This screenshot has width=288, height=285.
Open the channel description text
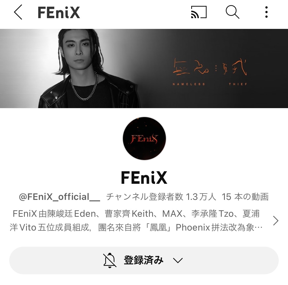[x=136, y=221]
